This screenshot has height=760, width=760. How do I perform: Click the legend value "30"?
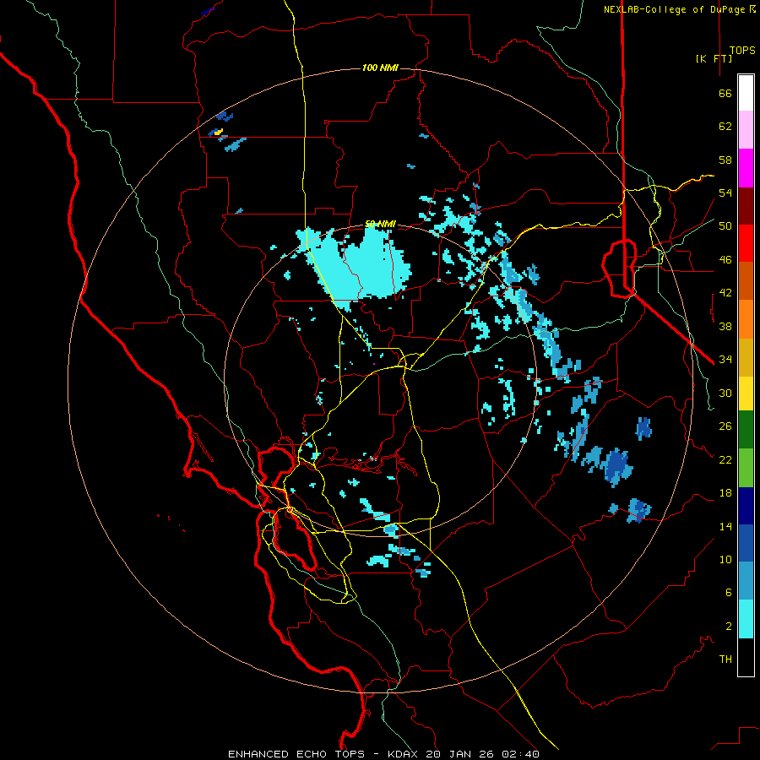tap(725, 393)
